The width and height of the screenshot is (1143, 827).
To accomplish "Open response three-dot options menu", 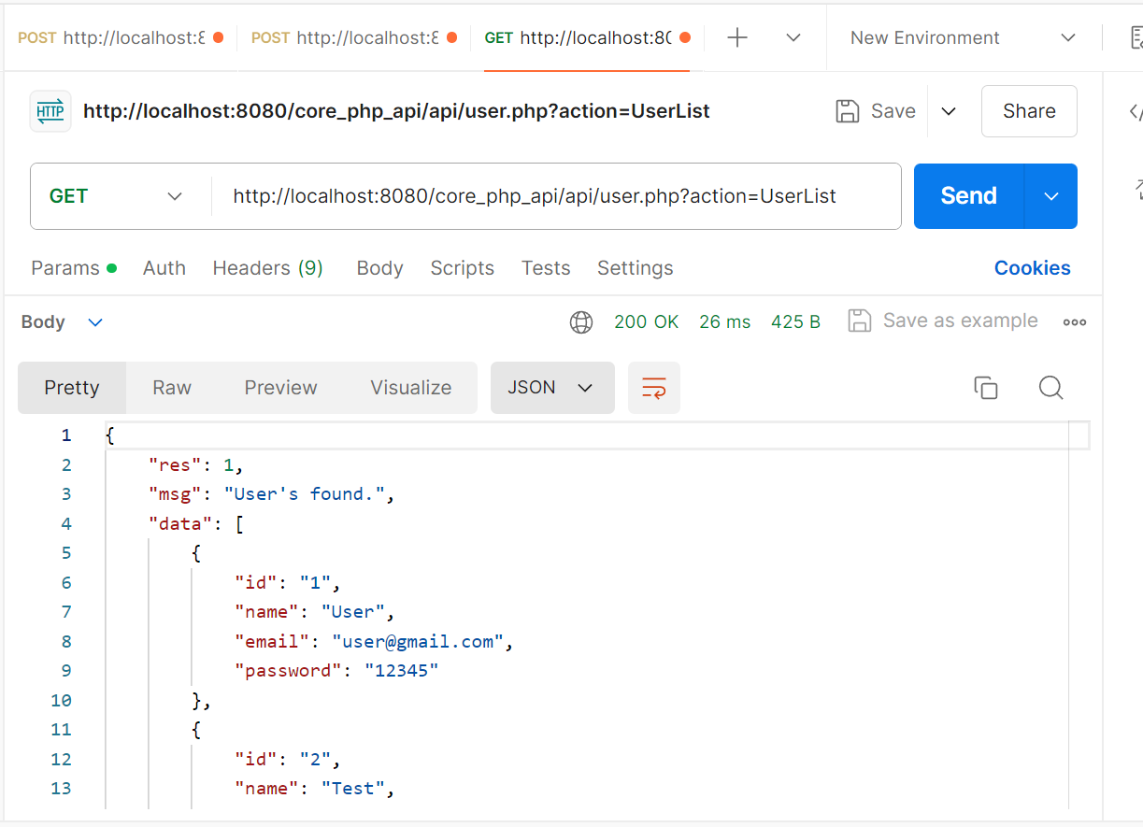I will 1075,322.
